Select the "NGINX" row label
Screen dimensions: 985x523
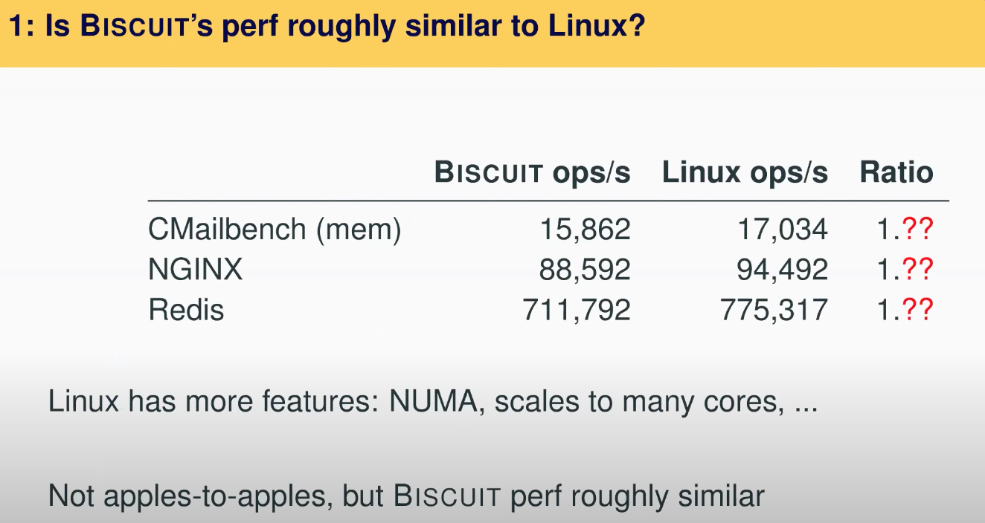pos(196,270)
